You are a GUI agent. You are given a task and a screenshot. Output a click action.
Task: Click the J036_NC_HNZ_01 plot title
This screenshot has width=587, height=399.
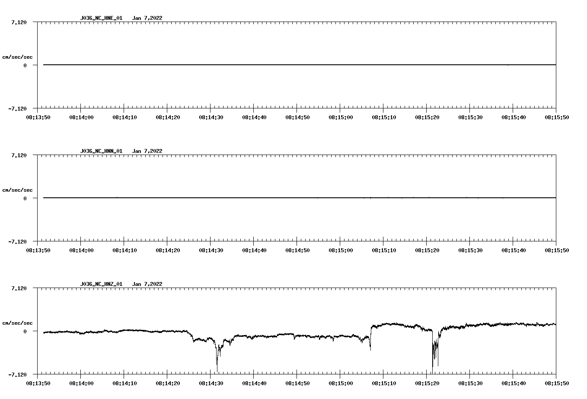[x=101, y=284]
